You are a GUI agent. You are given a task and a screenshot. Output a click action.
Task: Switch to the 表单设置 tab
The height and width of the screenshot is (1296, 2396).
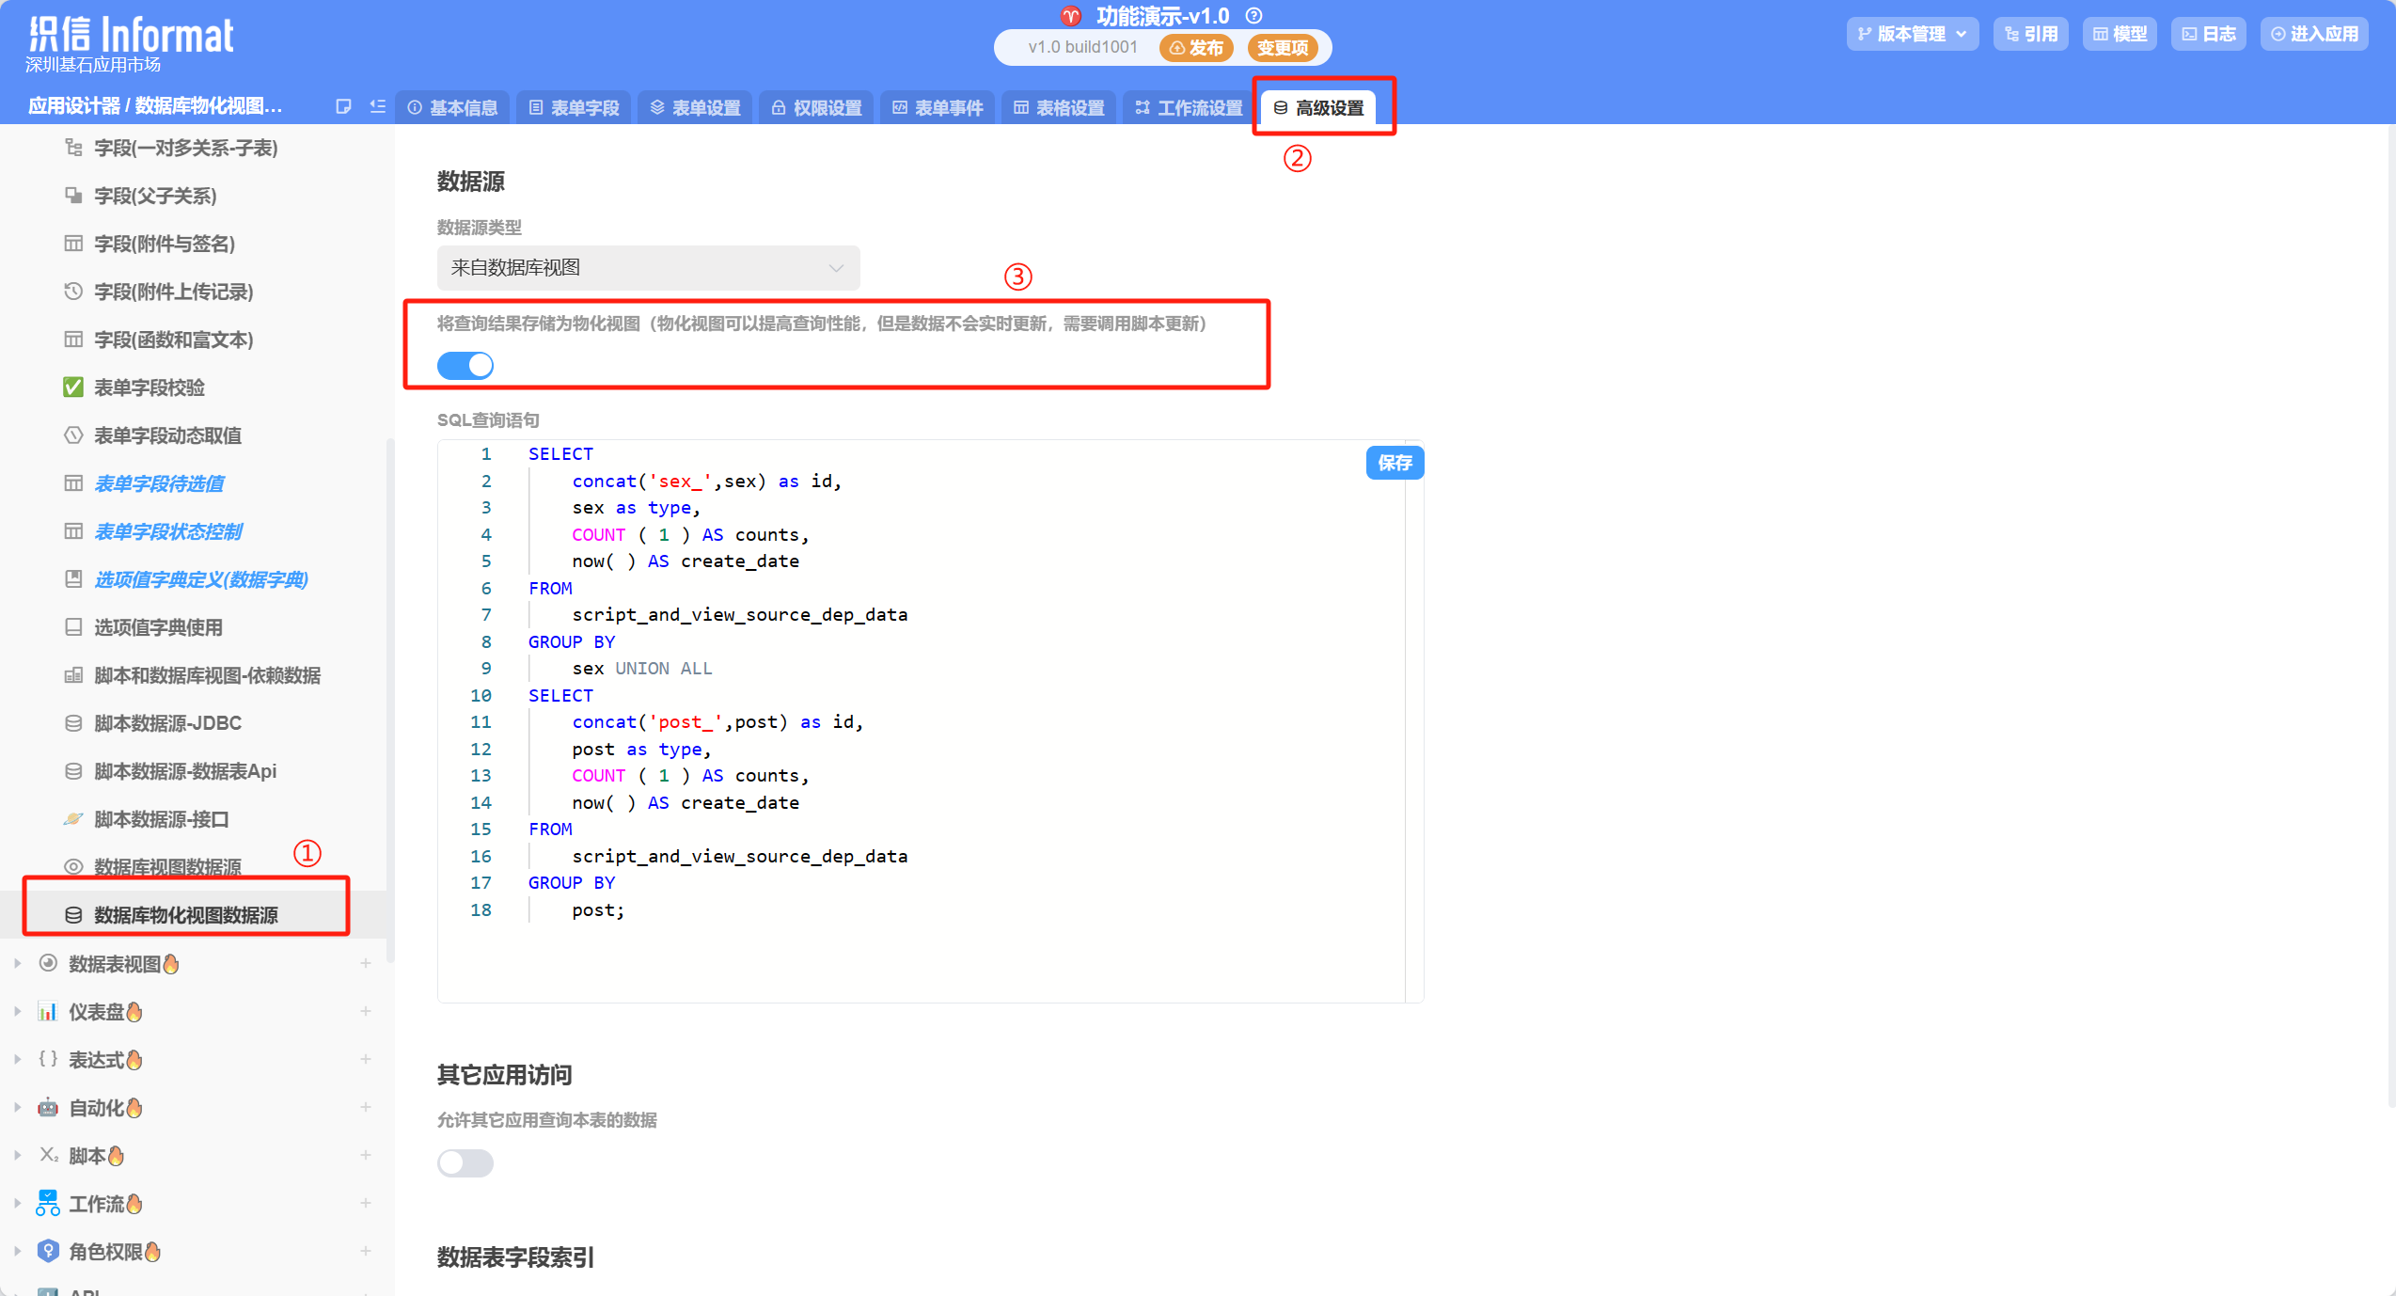[692, 107]
